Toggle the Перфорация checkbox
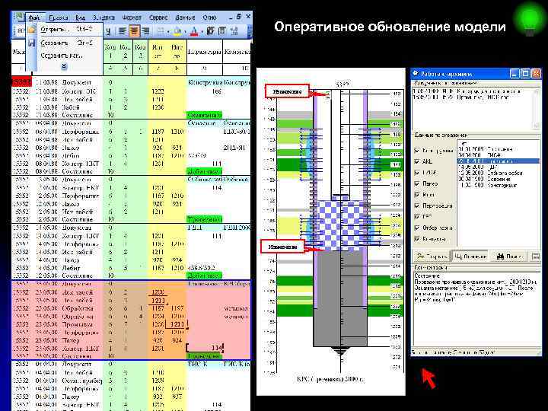This screenshot has width=548, height=411. [x=416, y=205]
